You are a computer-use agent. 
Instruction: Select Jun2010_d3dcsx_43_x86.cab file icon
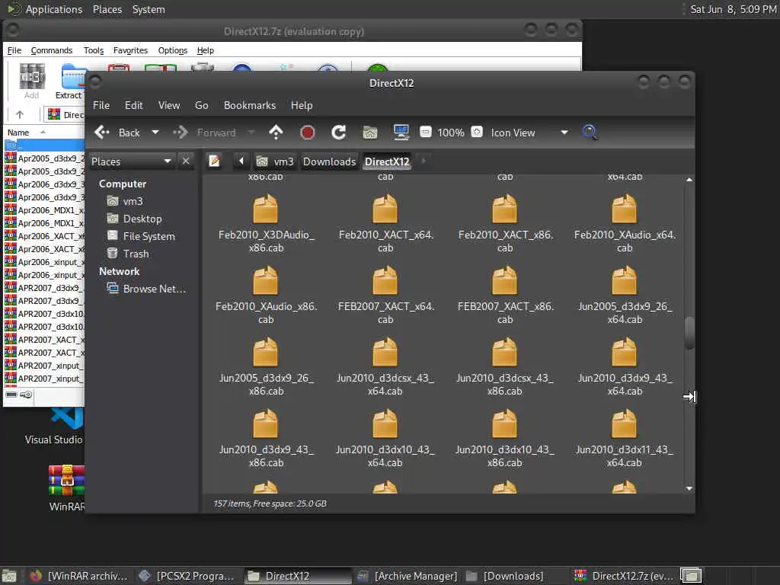[504, 352]
